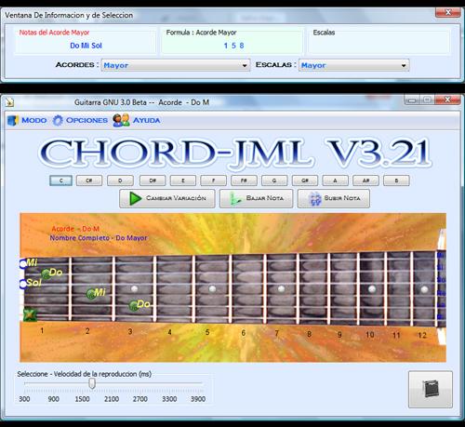Select the B root note button

(396, 180)
